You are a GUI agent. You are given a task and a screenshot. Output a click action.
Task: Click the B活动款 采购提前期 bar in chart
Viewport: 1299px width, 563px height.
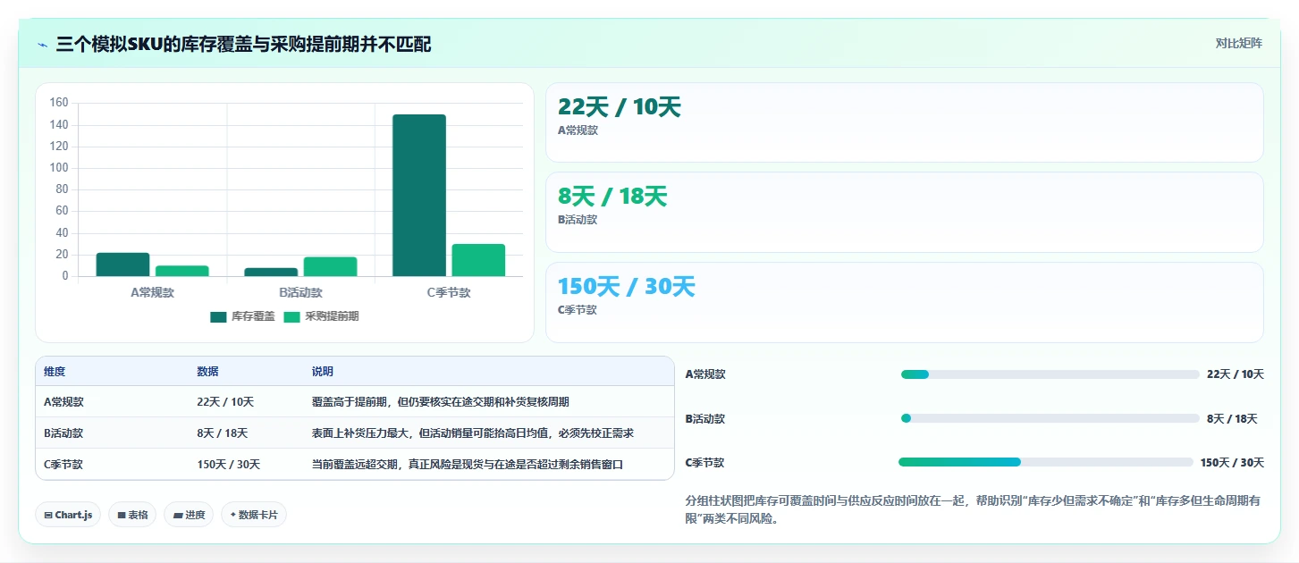point(330,266)
